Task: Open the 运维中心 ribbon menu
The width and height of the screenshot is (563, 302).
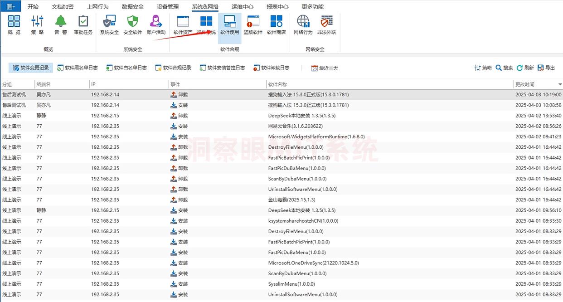Action: (242, 7)
